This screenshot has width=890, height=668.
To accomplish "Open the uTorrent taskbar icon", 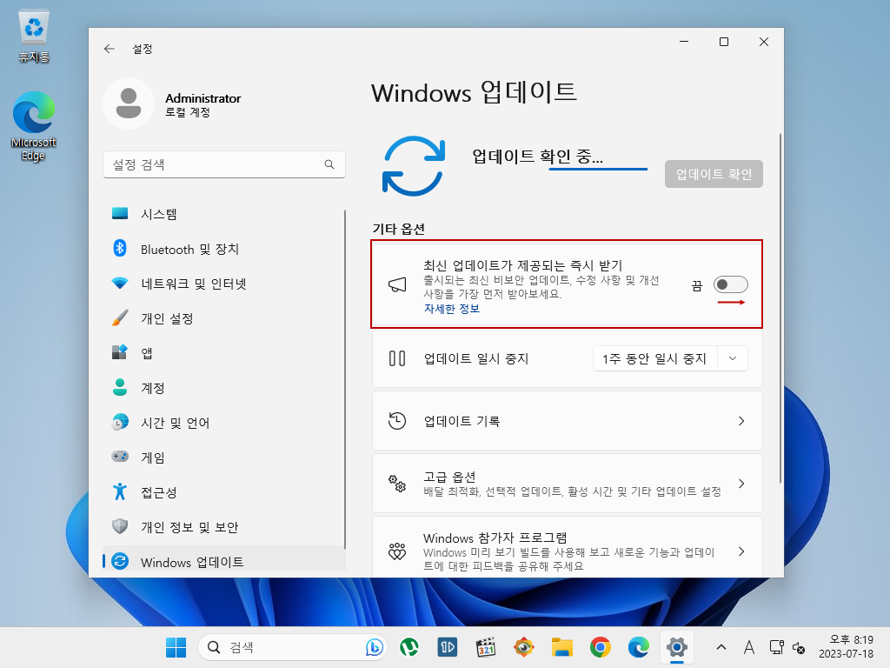I will [409, 647].
